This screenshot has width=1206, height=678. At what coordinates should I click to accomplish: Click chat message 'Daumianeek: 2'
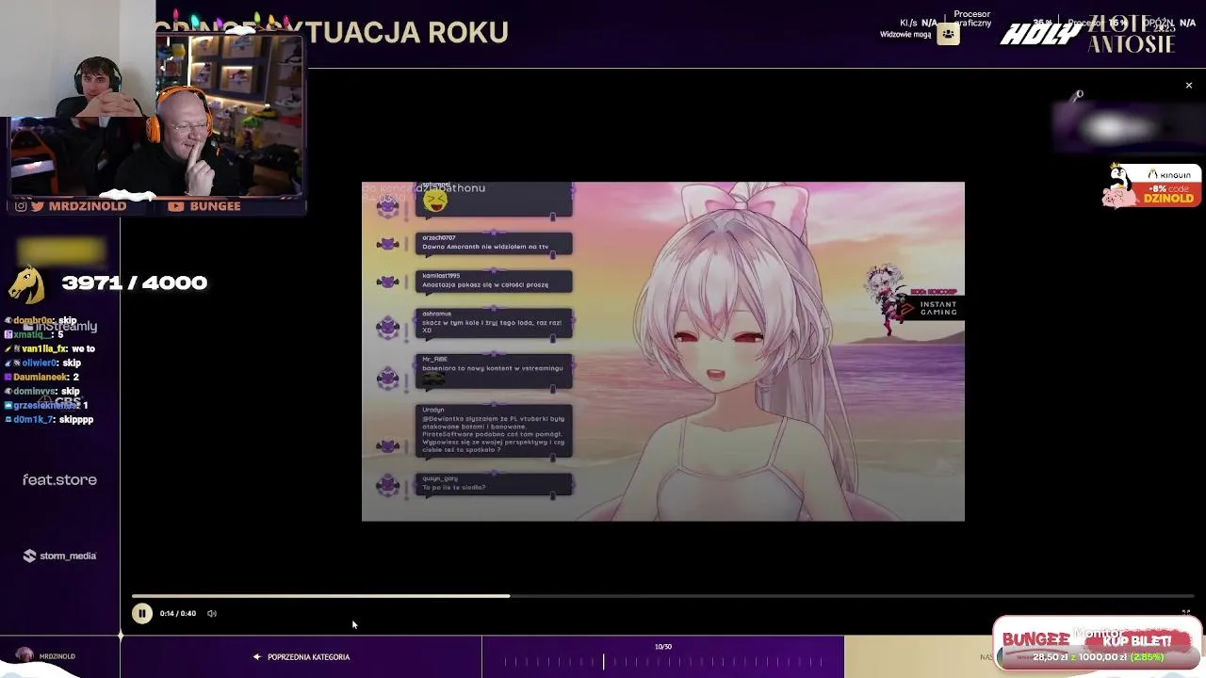[44, 377]
